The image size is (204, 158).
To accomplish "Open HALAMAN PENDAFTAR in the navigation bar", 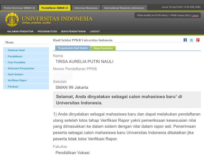I will (x=20, y=32).
